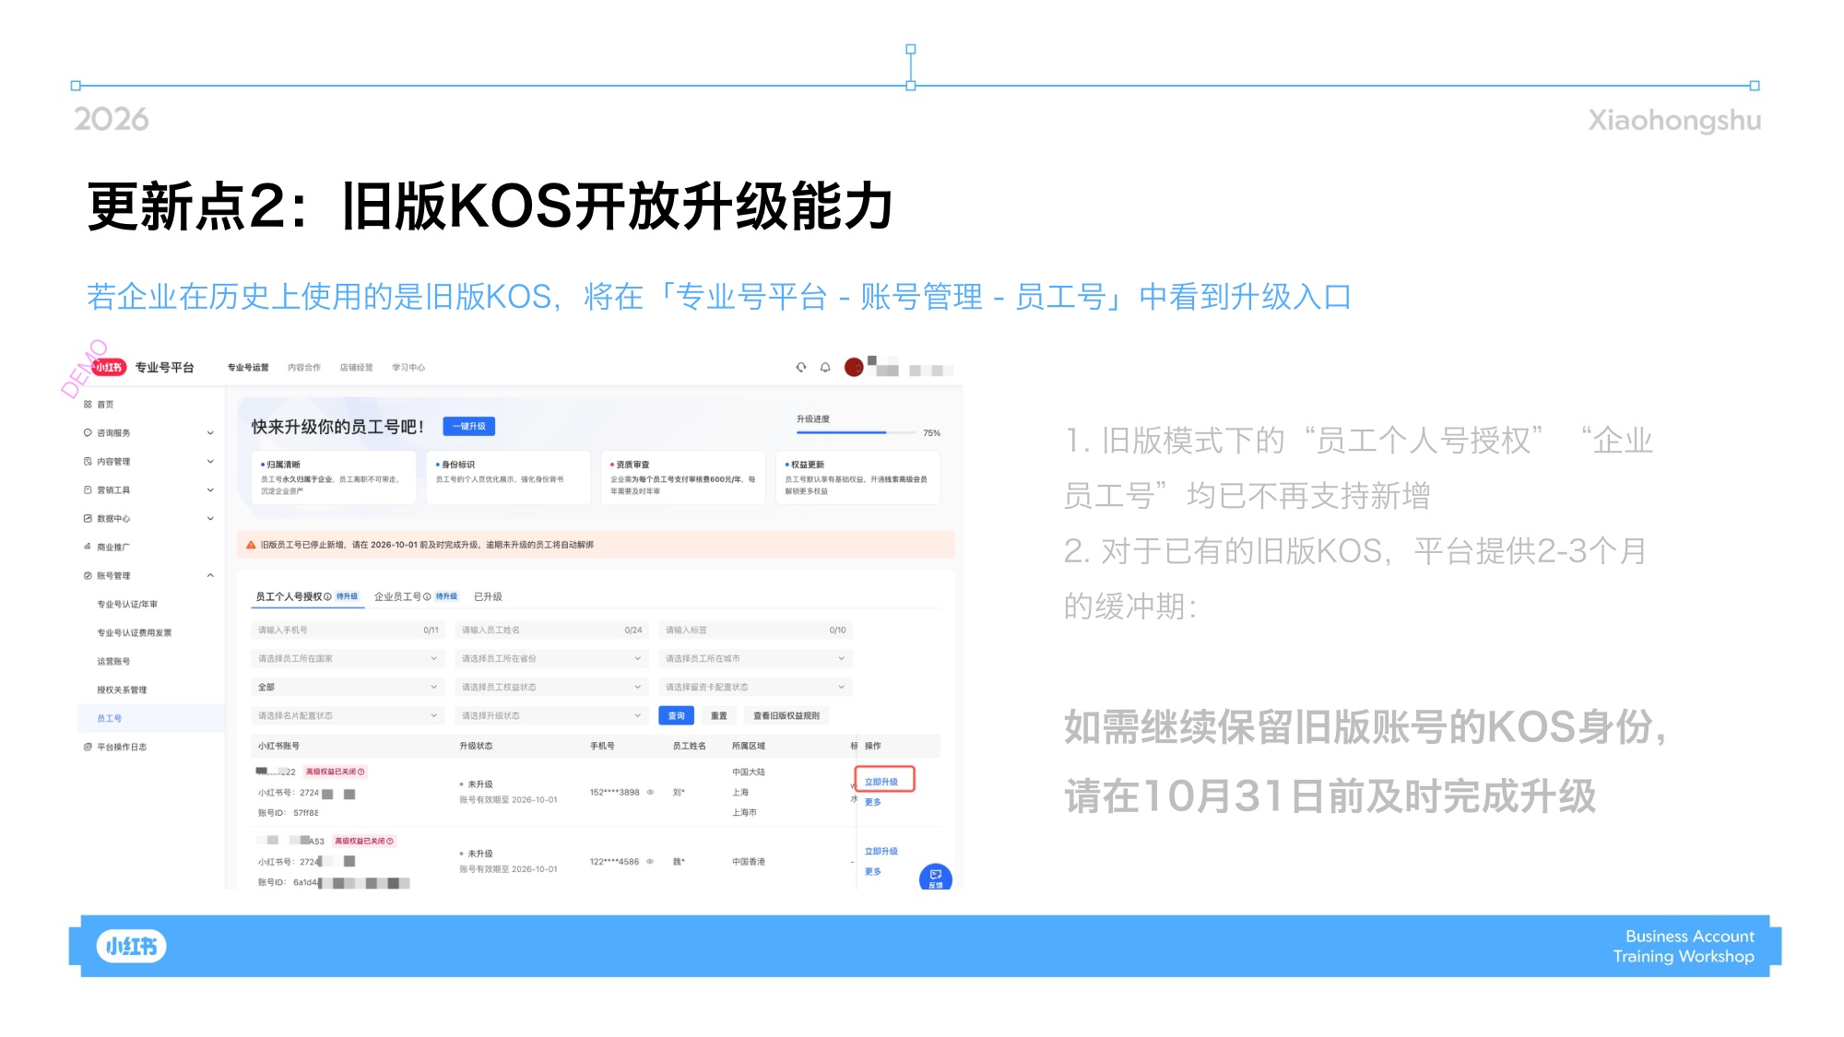
Task: Click the 首页 home grid icon
Action: [88, 405]
